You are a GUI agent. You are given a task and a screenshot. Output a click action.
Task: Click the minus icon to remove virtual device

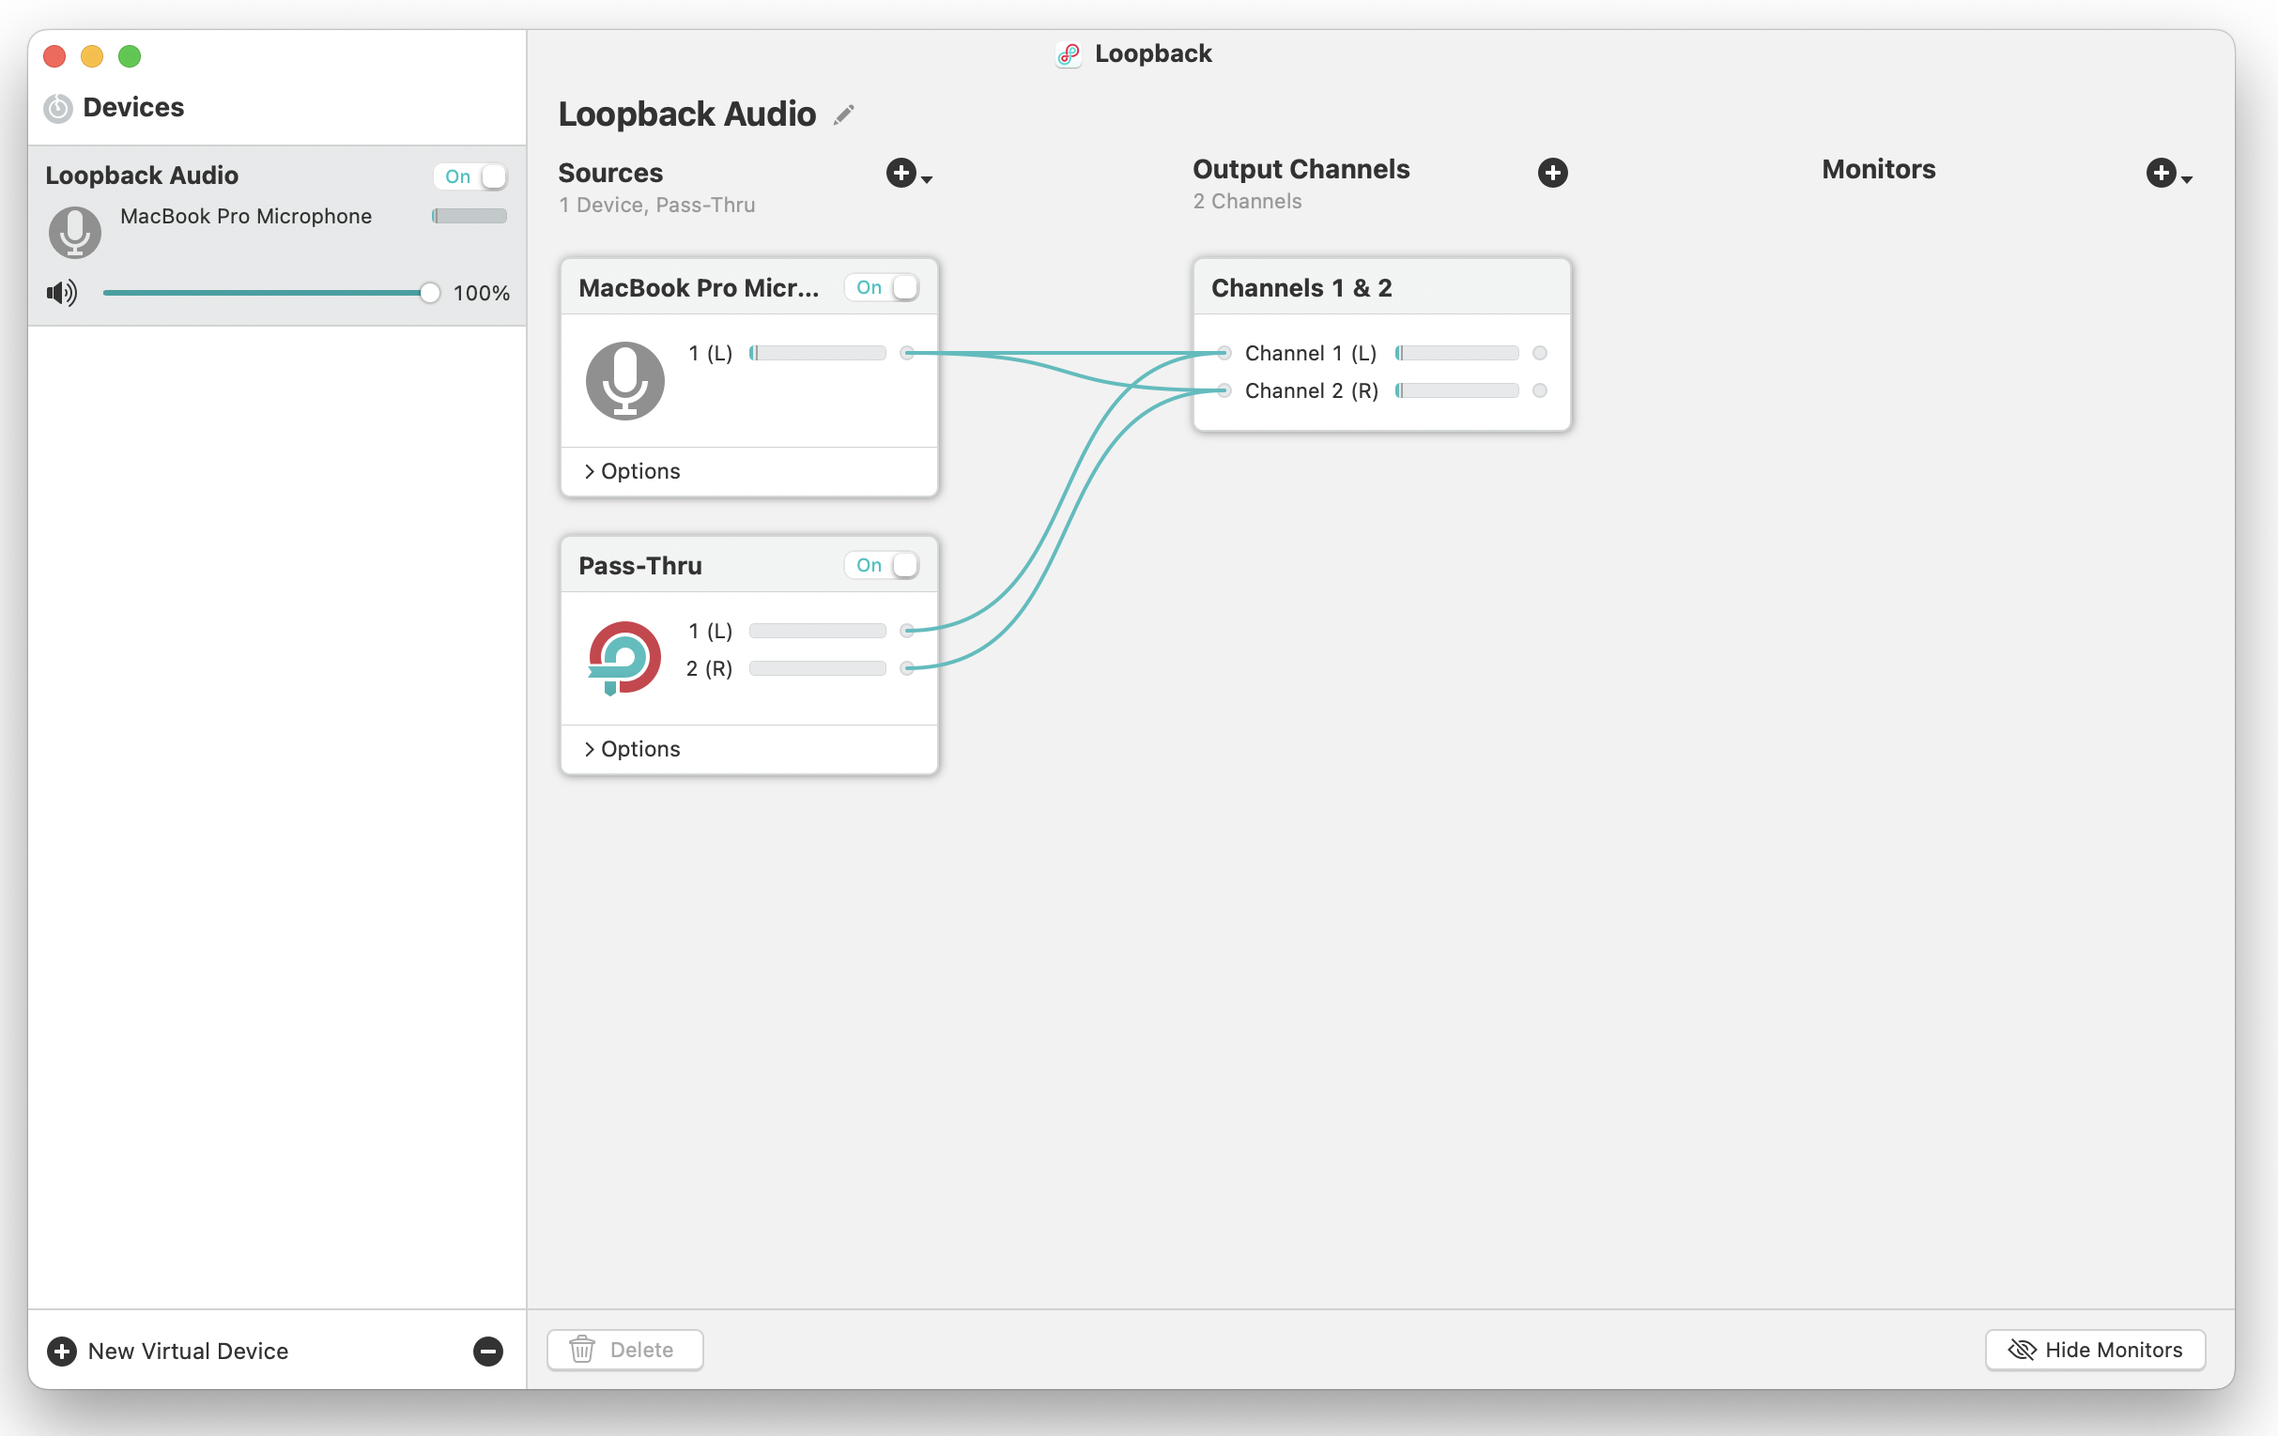point(488,1351)
